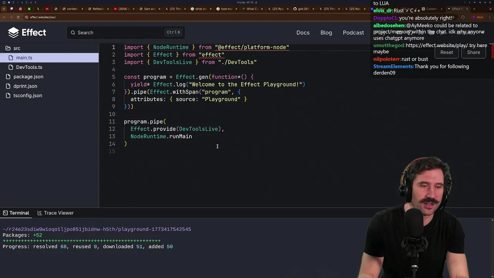Click the src folder icon
494x278 pixels.
[x=8, y=48]
